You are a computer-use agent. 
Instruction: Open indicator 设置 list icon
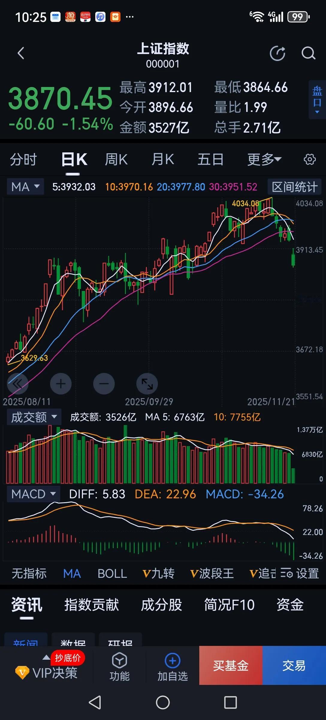[x=286, y=573]
